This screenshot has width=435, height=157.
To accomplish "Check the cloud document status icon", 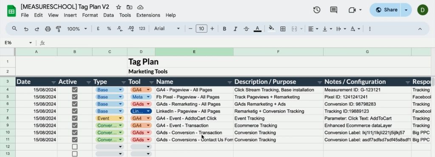I will point(140,7).
